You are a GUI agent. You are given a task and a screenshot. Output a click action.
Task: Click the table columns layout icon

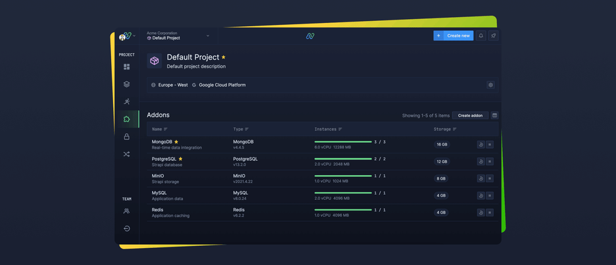tap(494, 115)
